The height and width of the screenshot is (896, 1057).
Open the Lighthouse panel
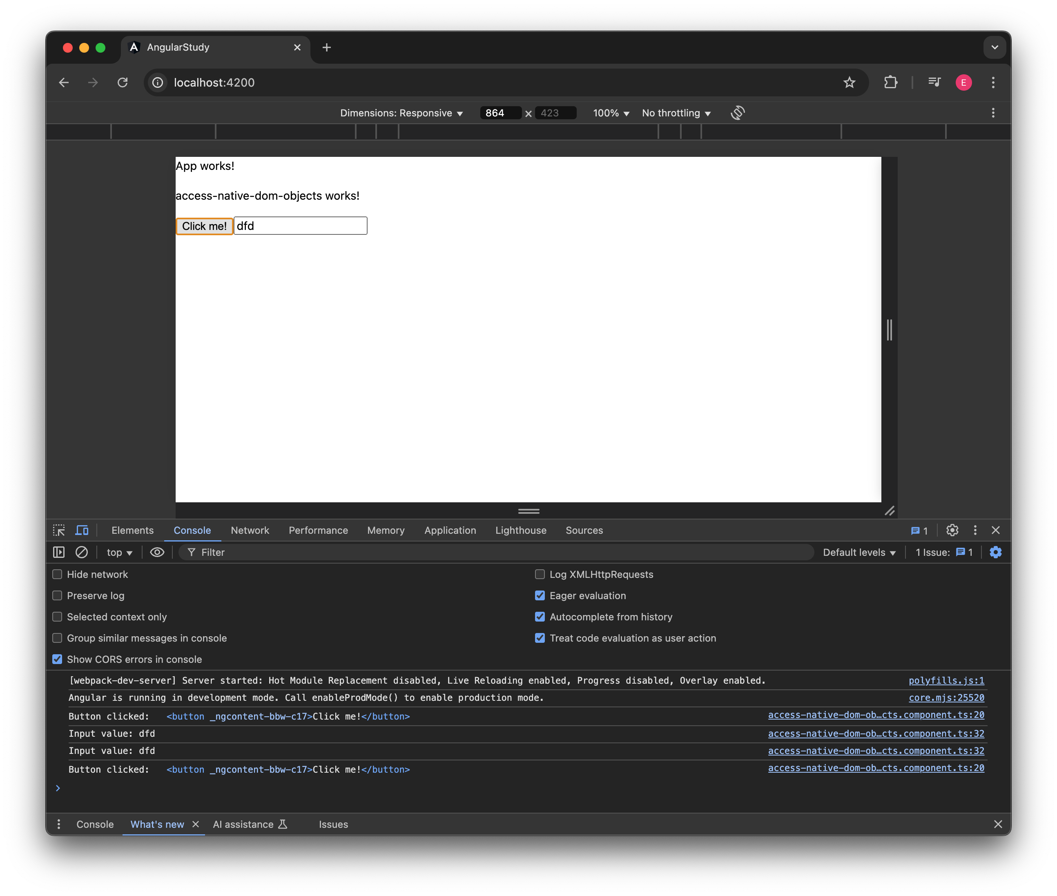(520, 530)
